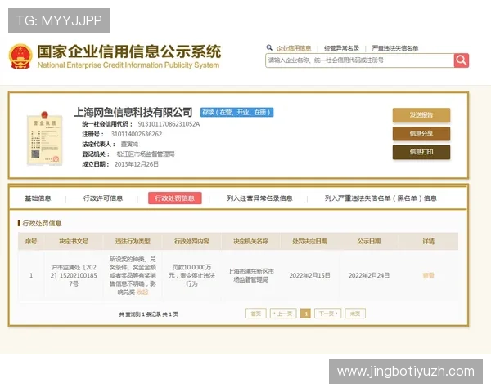This screenshot has width=491, height=392.
Task: Click founding date 2013年12月26日
Action: coord(137,164)
